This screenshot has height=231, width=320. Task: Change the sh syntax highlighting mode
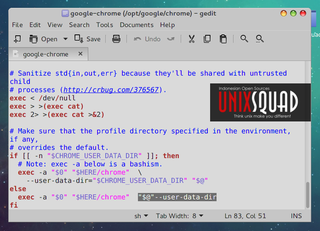141,216
